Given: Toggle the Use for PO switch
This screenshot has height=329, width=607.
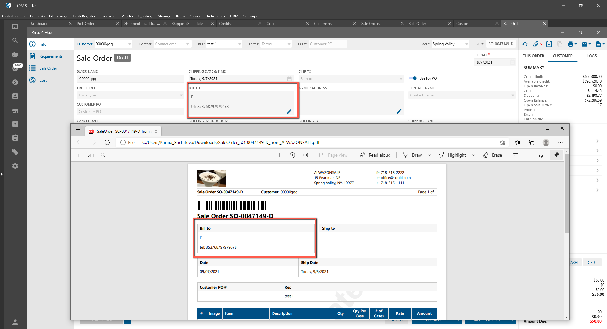Looking at the screenshot, I should (x=413, y=78).
